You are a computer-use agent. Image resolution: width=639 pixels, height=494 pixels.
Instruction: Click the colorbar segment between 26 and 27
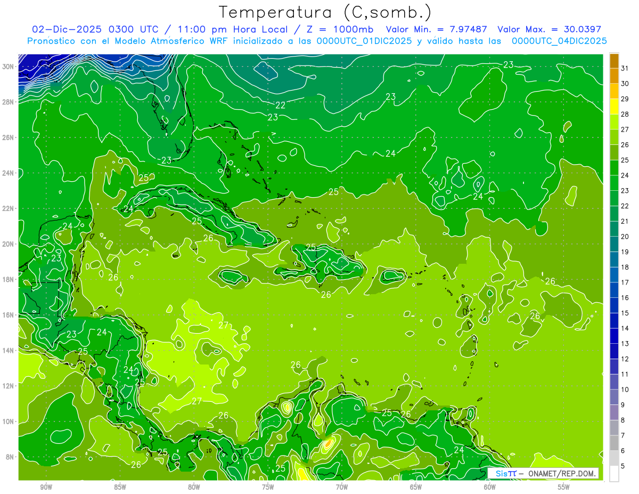(x=614, y=137)
